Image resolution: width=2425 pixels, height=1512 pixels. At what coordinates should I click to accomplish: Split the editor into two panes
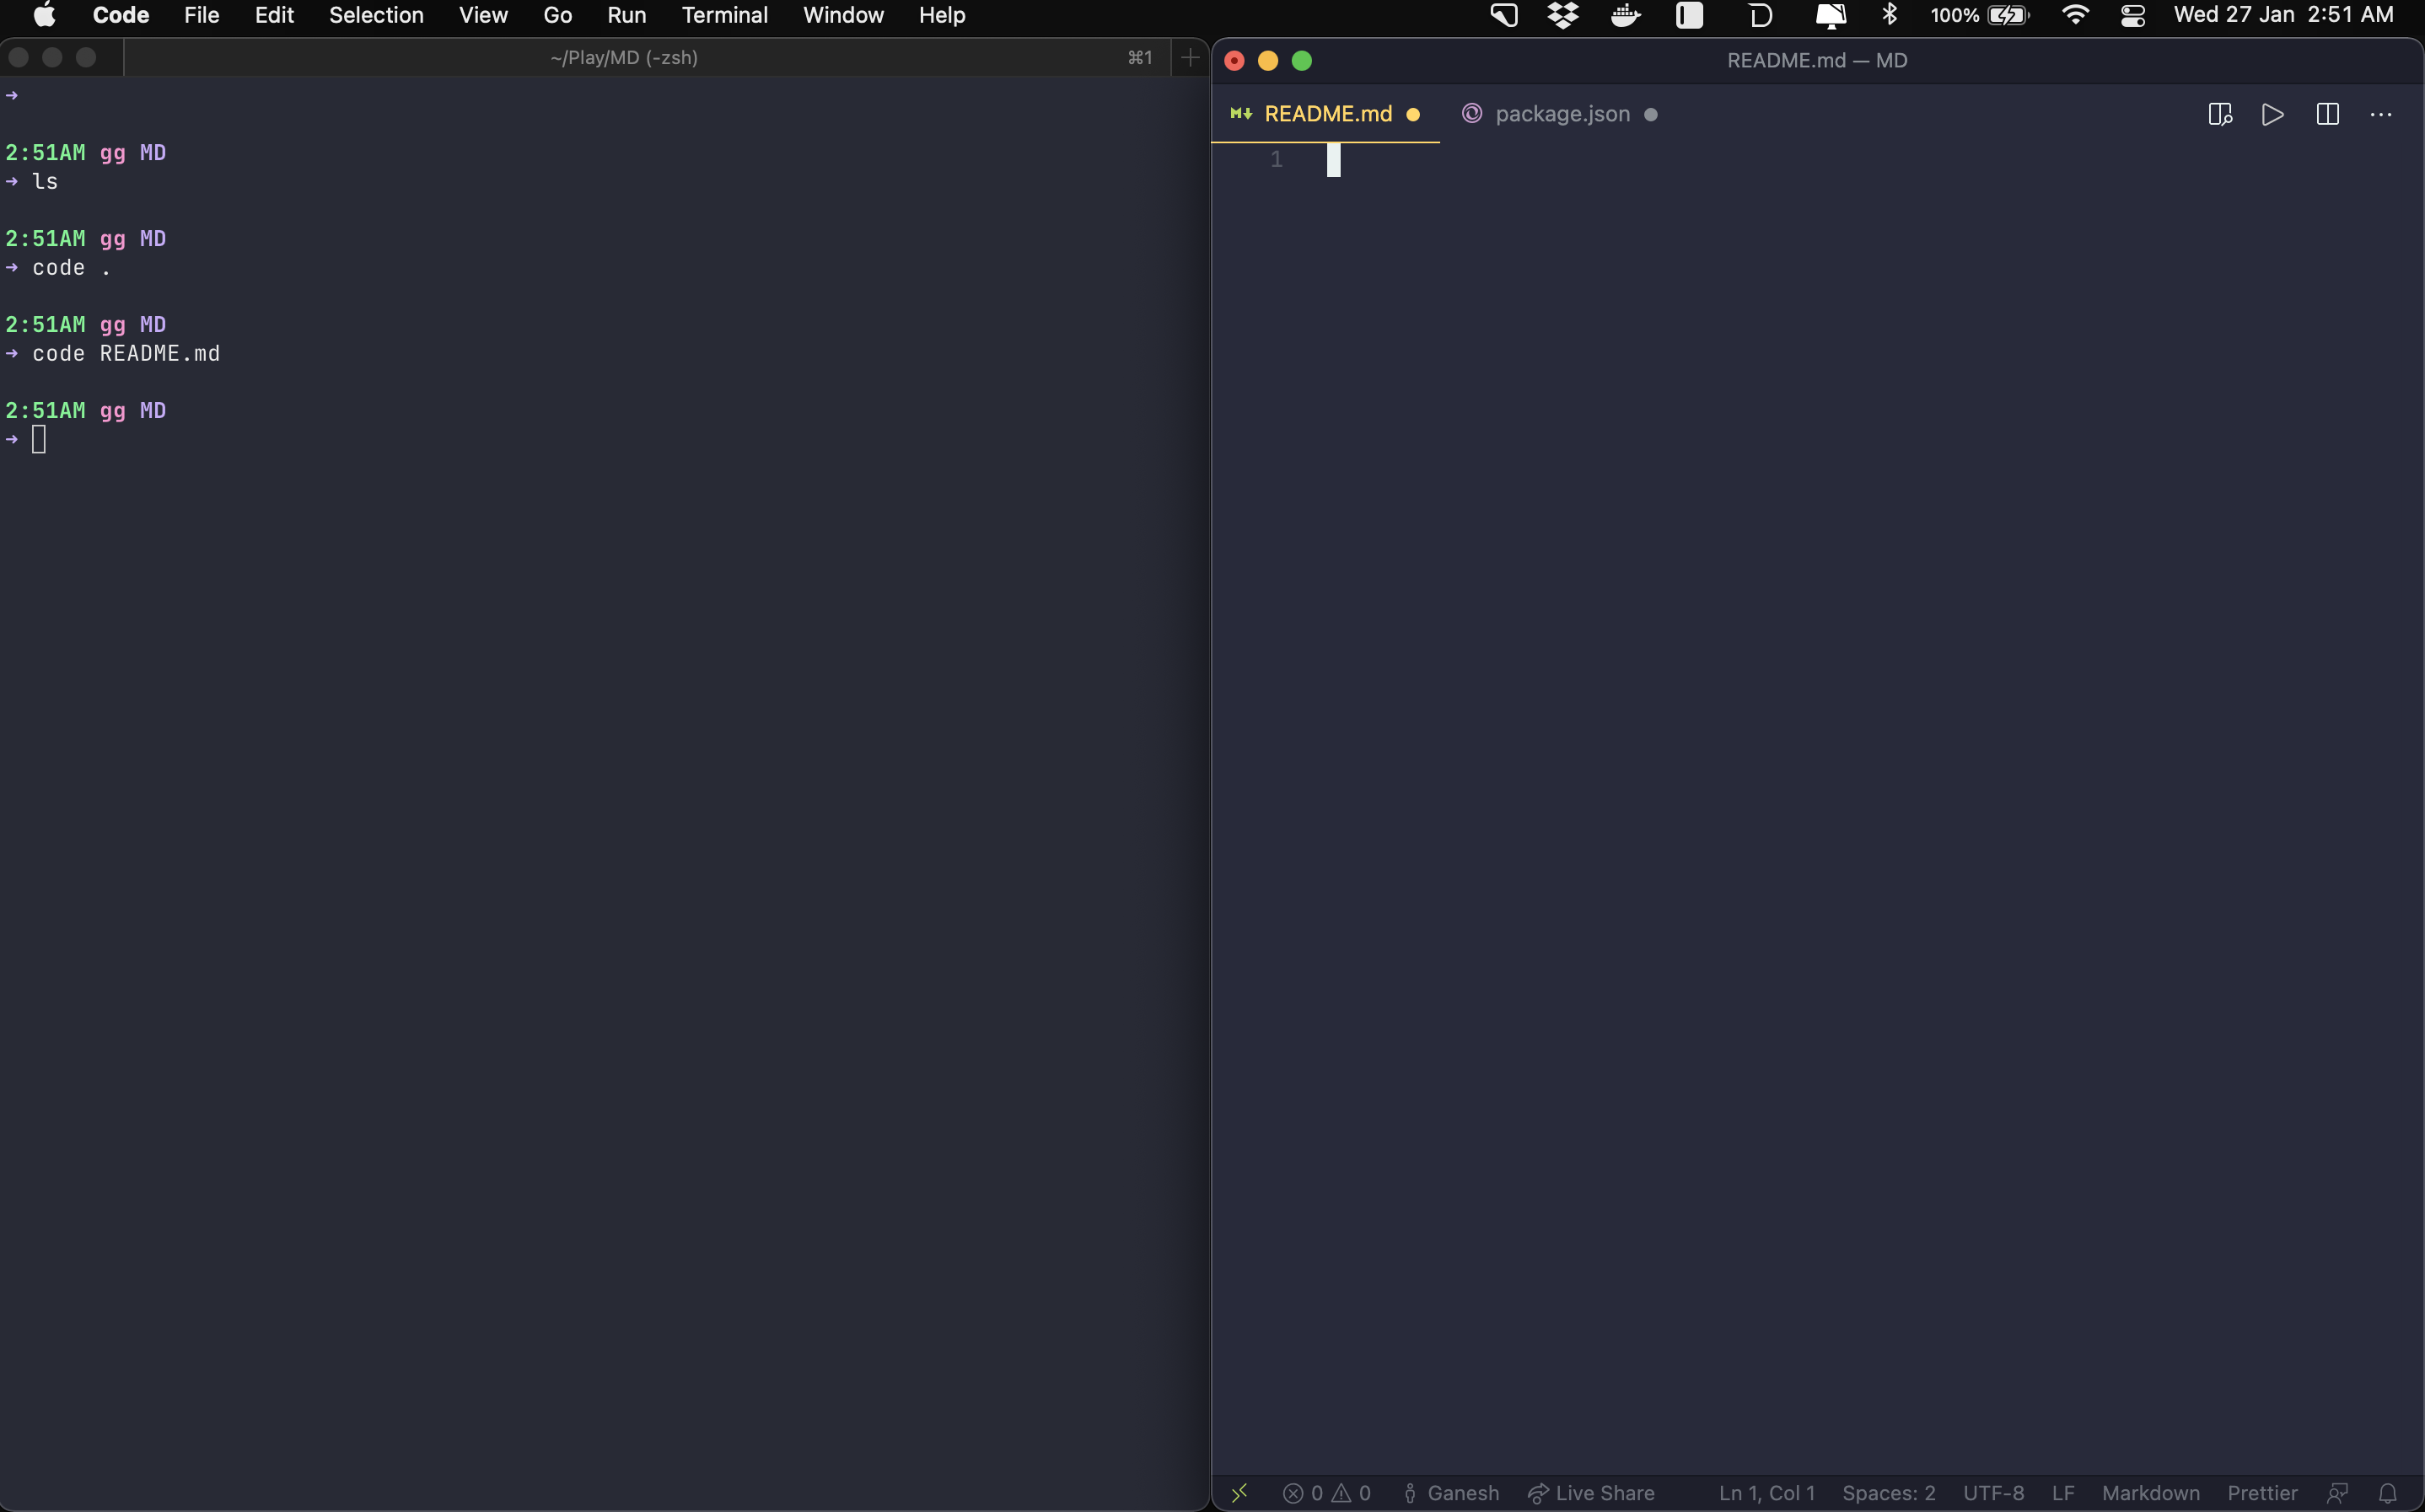click(x=2327, y=114)
